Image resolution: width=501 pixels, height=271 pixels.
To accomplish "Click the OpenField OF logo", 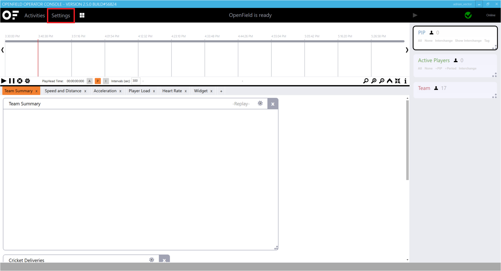I will [x=10, y=15].
